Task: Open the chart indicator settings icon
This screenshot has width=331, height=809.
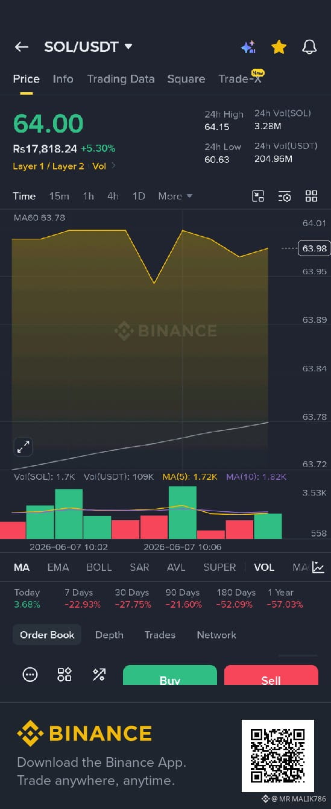Action: click(285, 196)
